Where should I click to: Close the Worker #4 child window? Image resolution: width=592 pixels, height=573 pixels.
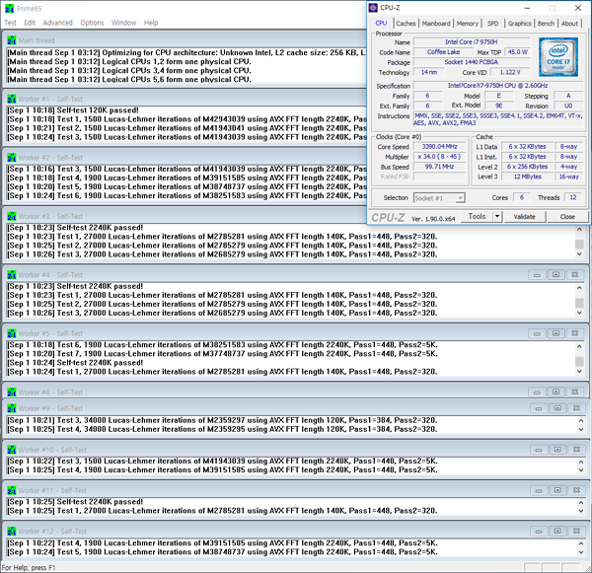(574, 275)
